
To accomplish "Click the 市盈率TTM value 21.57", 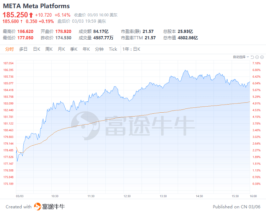I will [150, 38].
